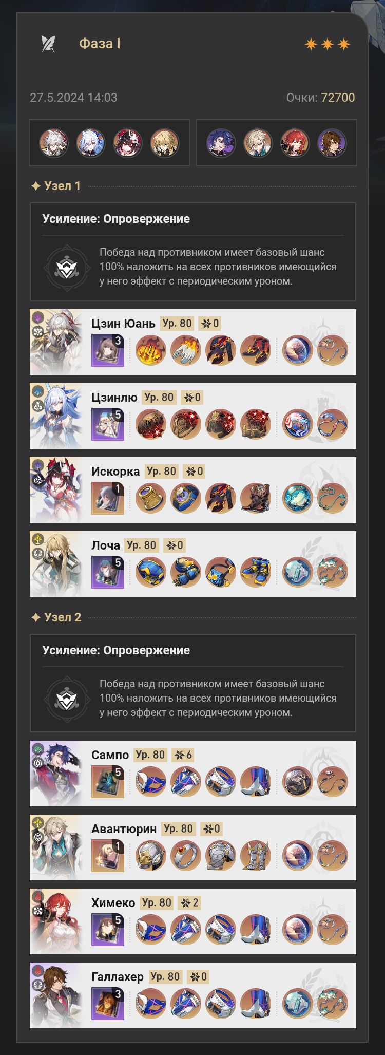Screen dimensions: 385x1055
Task: Click the Фаза I title
Action: (100, 44)
